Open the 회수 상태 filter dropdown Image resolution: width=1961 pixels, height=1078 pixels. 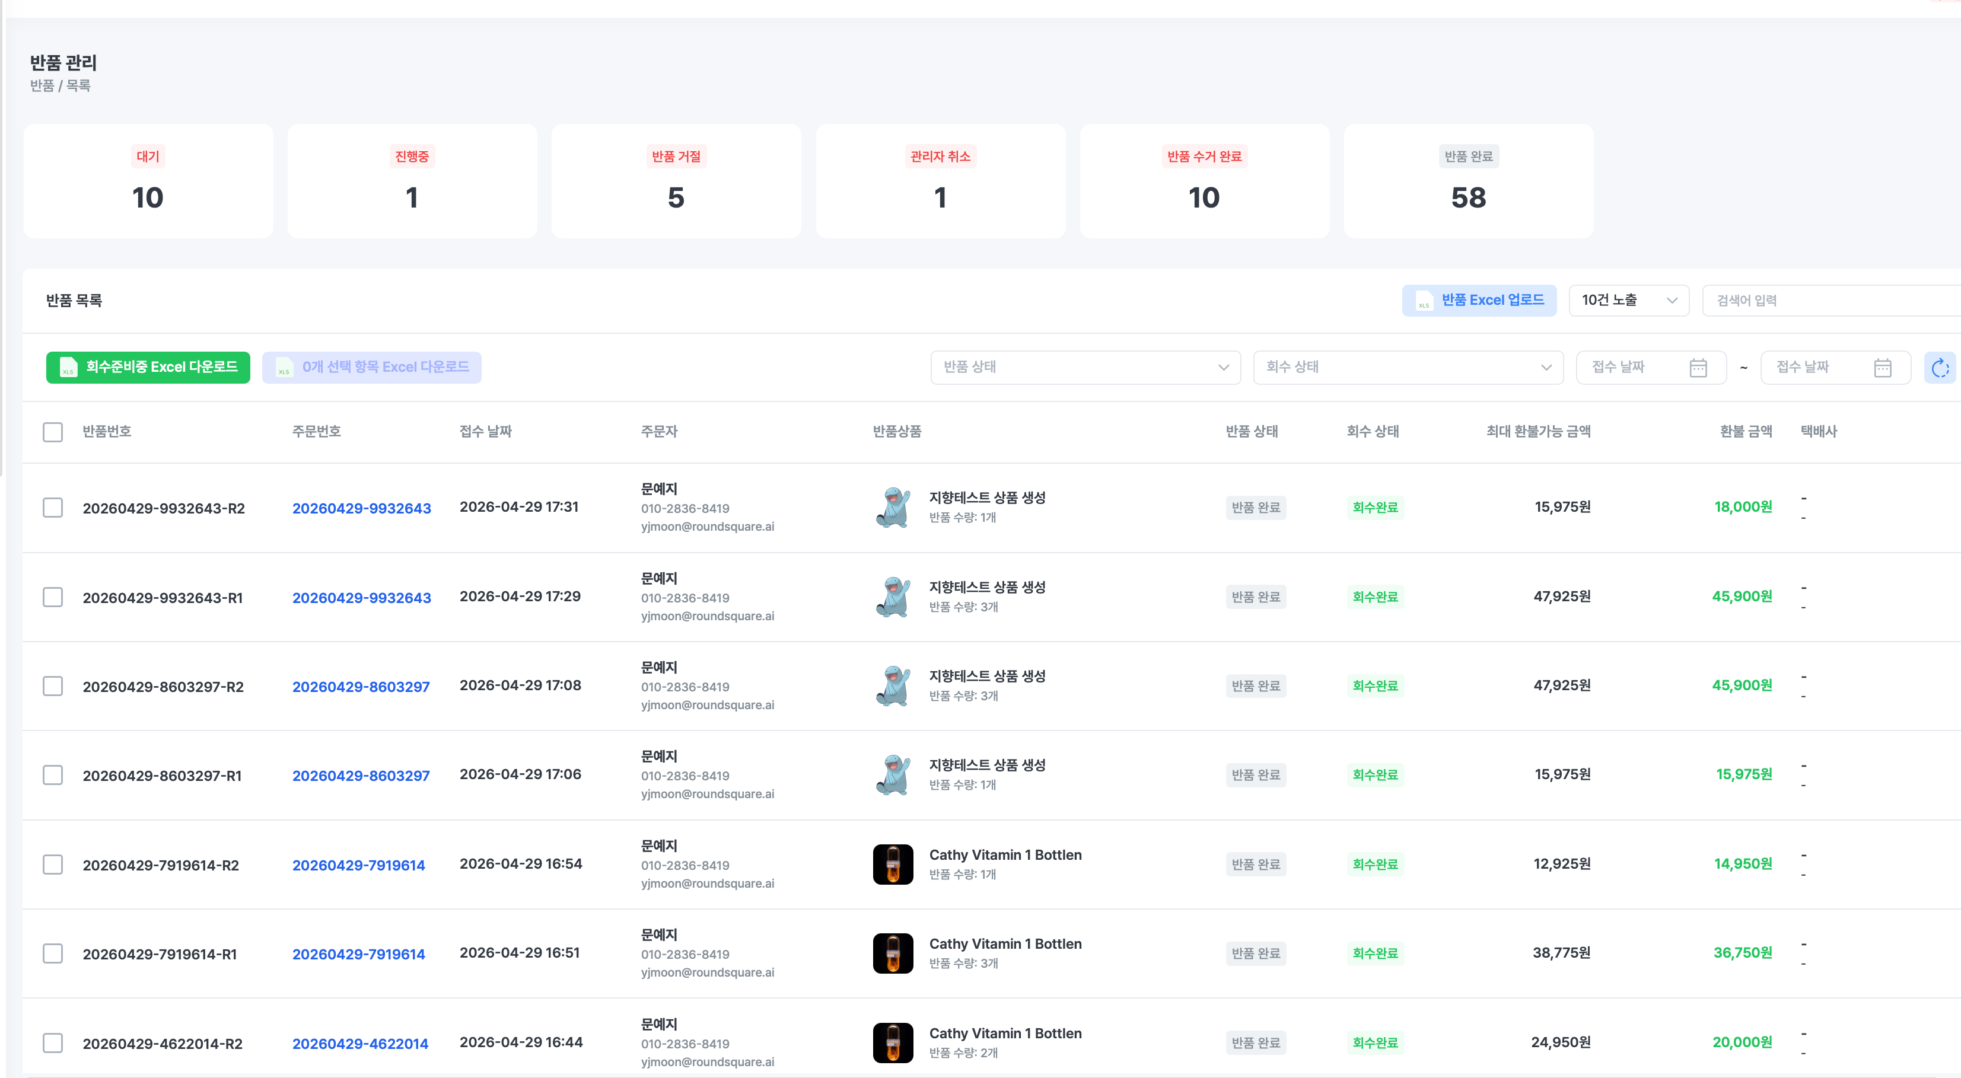click(1408, 368)
